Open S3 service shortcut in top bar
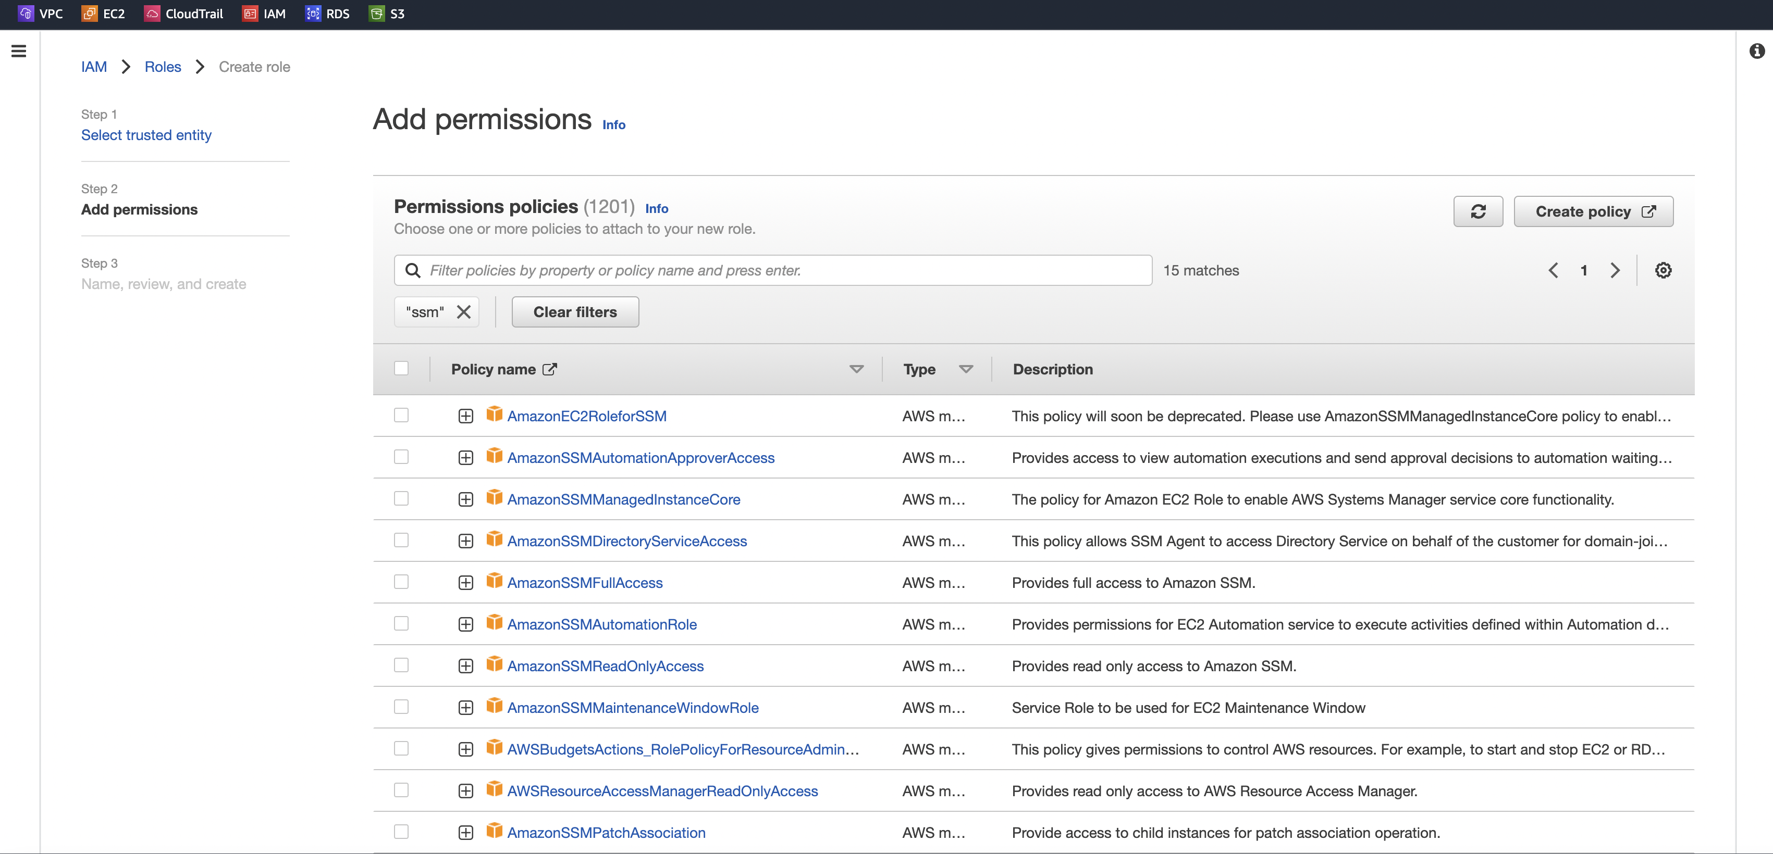Viewport: 1773px width, 854px height. coord(387,14)
